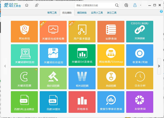
Task: Open the 友链查询 purple tile
Action: (140, 102)
